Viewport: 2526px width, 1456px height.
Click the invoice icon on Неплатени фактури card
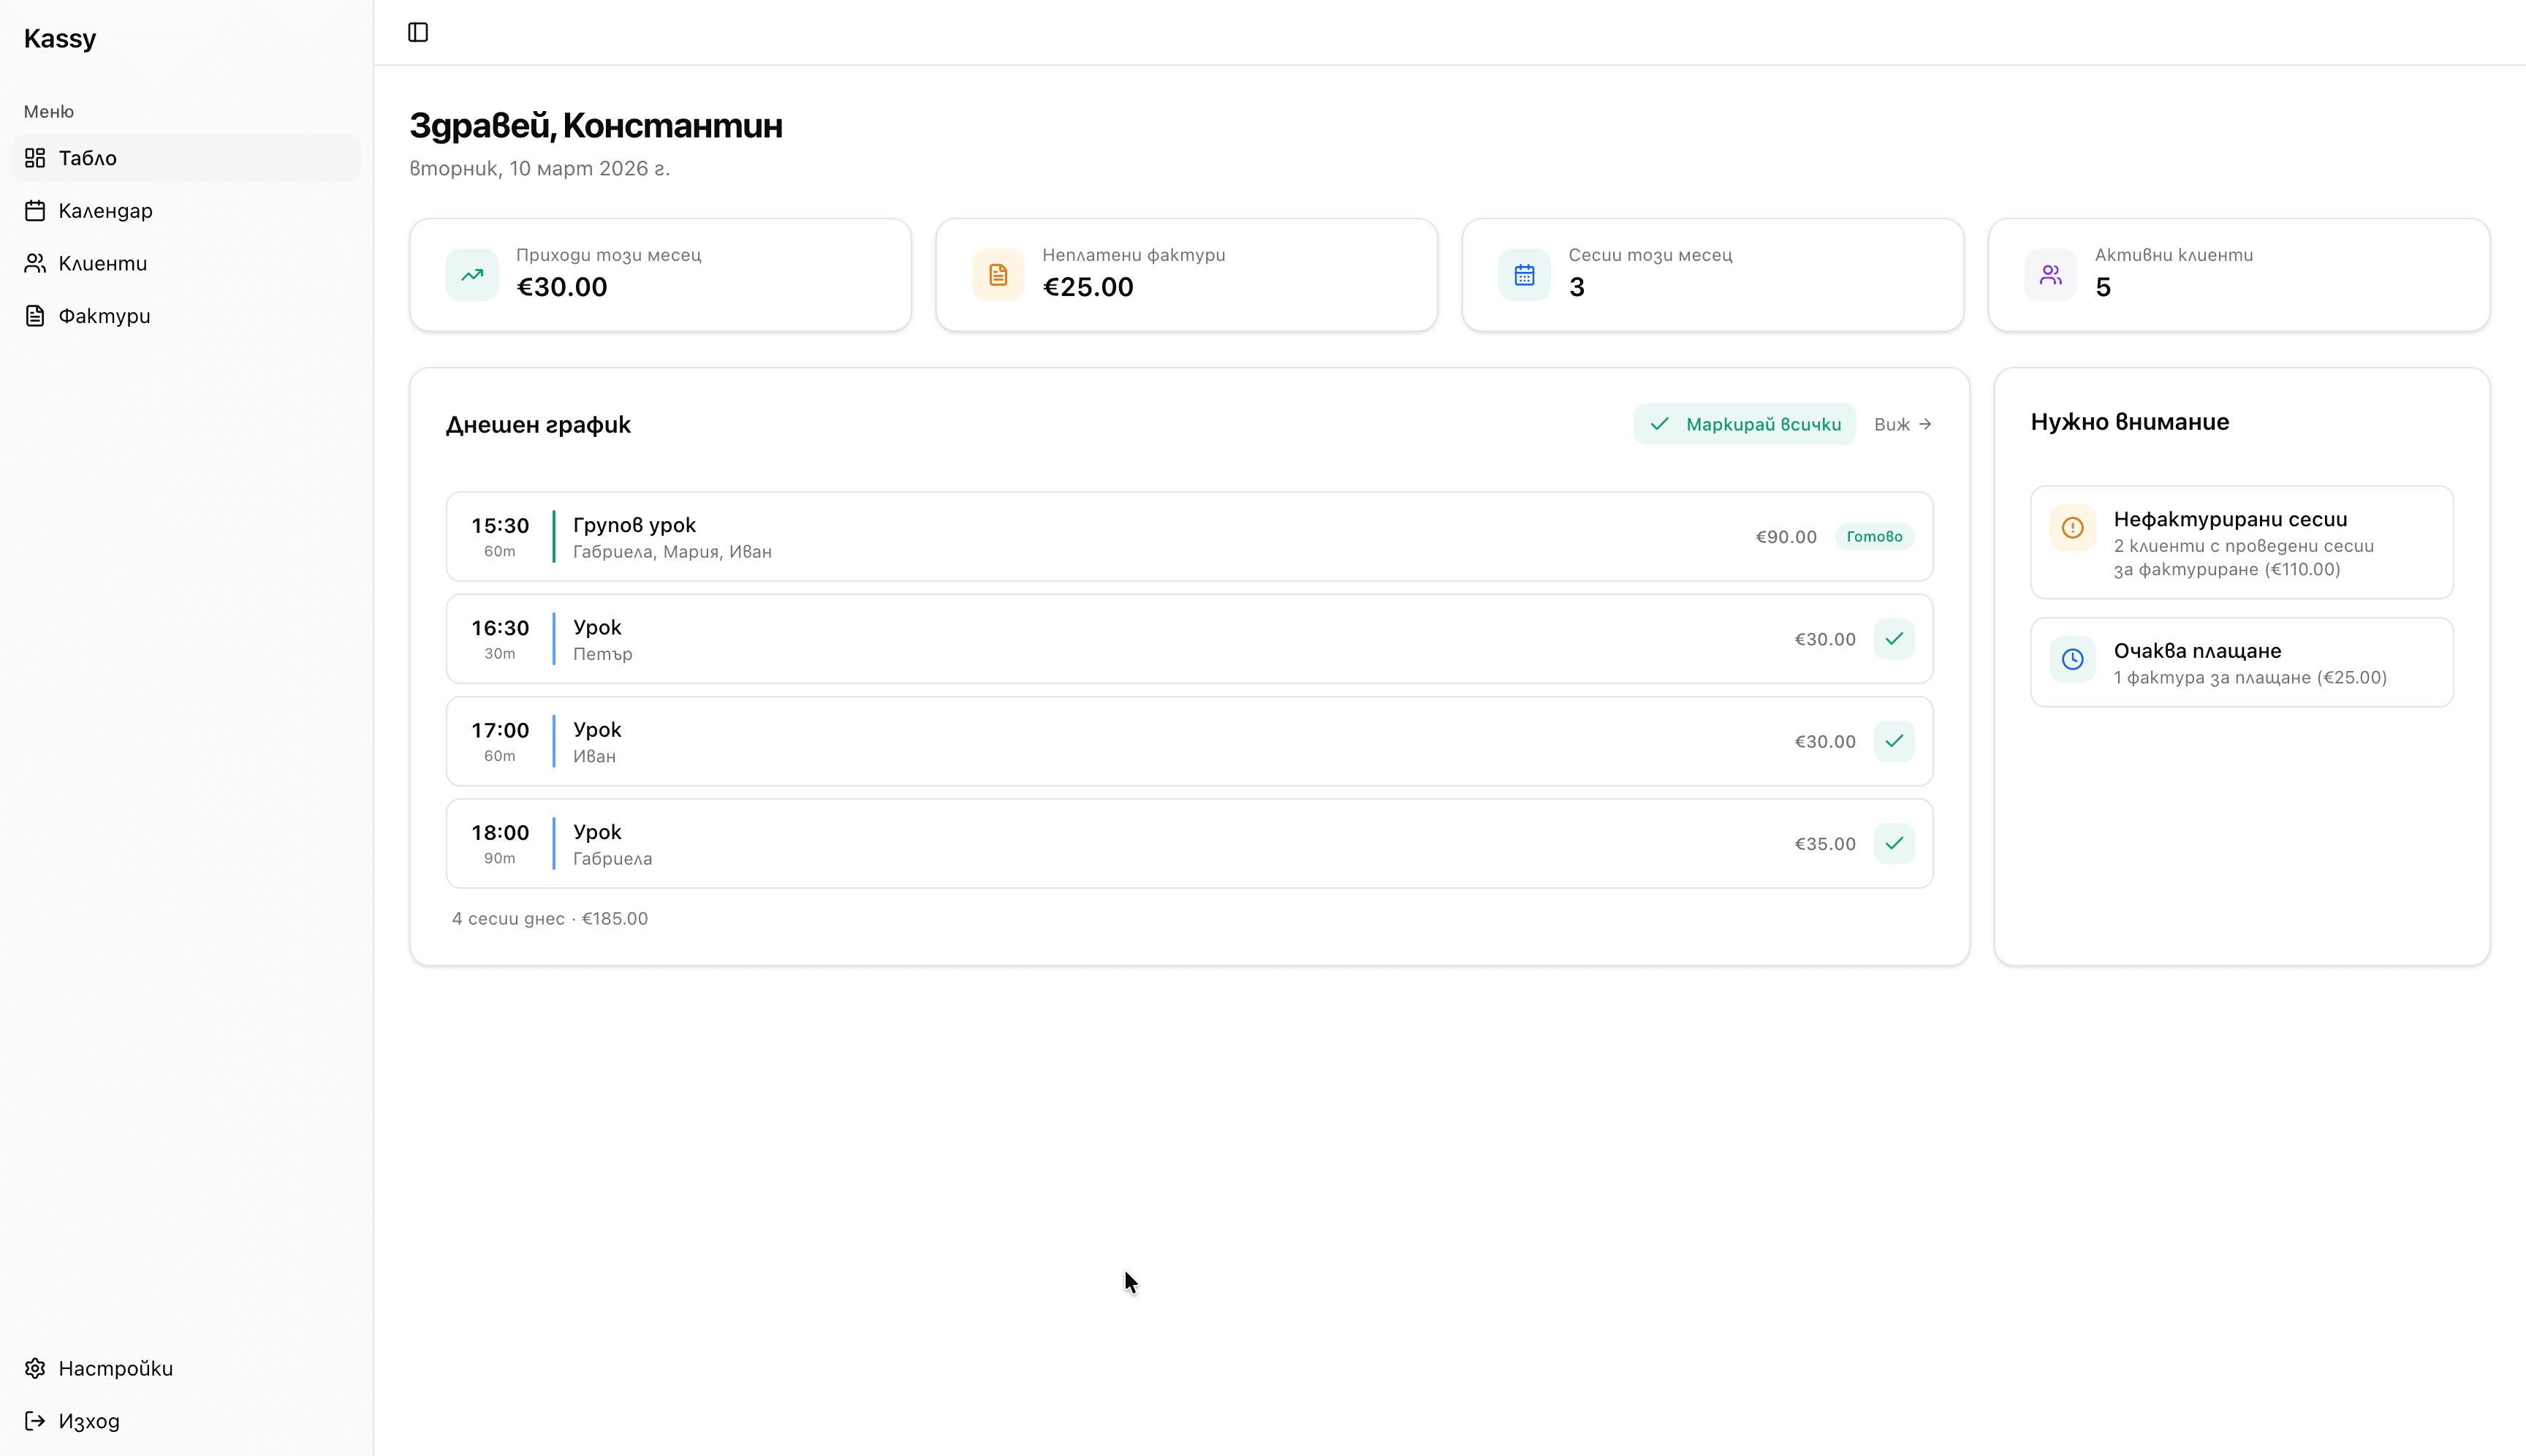997,274
